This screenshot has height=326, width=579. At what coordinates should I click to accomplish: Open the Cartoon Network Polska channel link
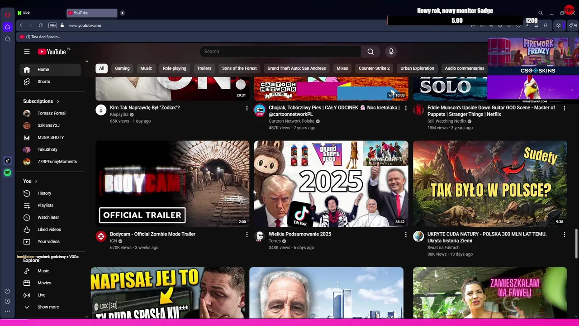coord(291,121)
